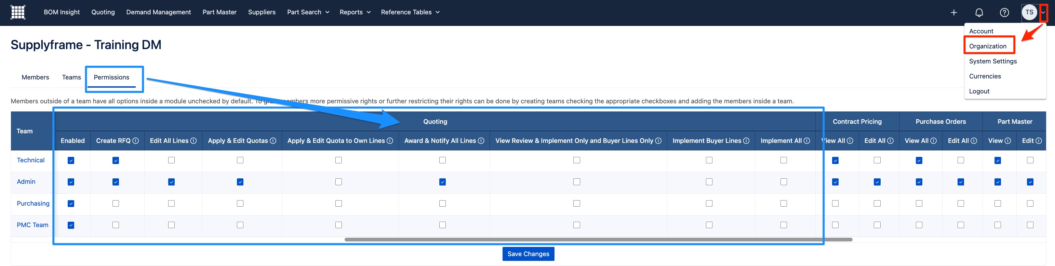Switch to the Members tab
The height and width of the screenshot is (266, 1055).
(x=35, y=77)
